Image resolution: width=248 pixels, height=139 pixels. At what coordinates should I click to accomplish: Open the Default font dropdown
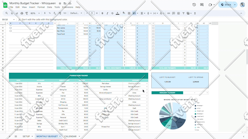point(76,13)
